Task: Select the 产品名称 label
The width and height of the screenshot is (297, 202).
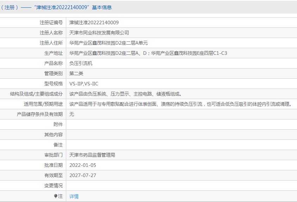Action: [x=54, y=64]
